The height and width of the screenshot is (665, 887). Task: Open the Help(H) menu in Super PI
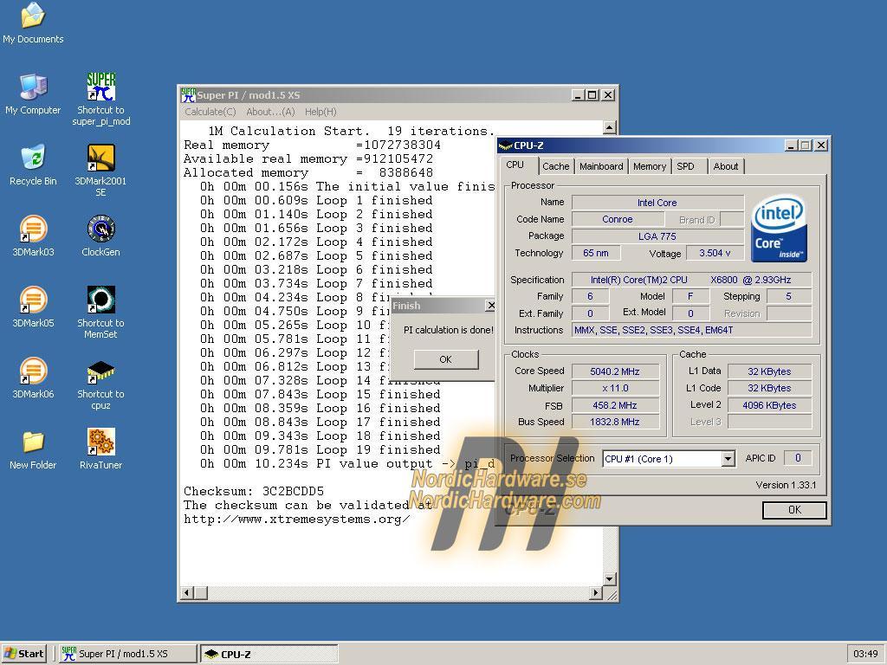point(320,112)
